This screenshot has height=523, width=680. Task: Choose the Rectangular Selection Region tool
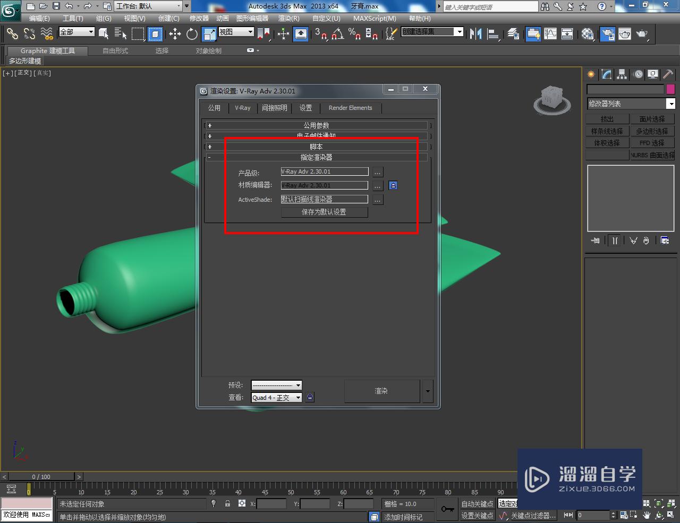(138, 34)
